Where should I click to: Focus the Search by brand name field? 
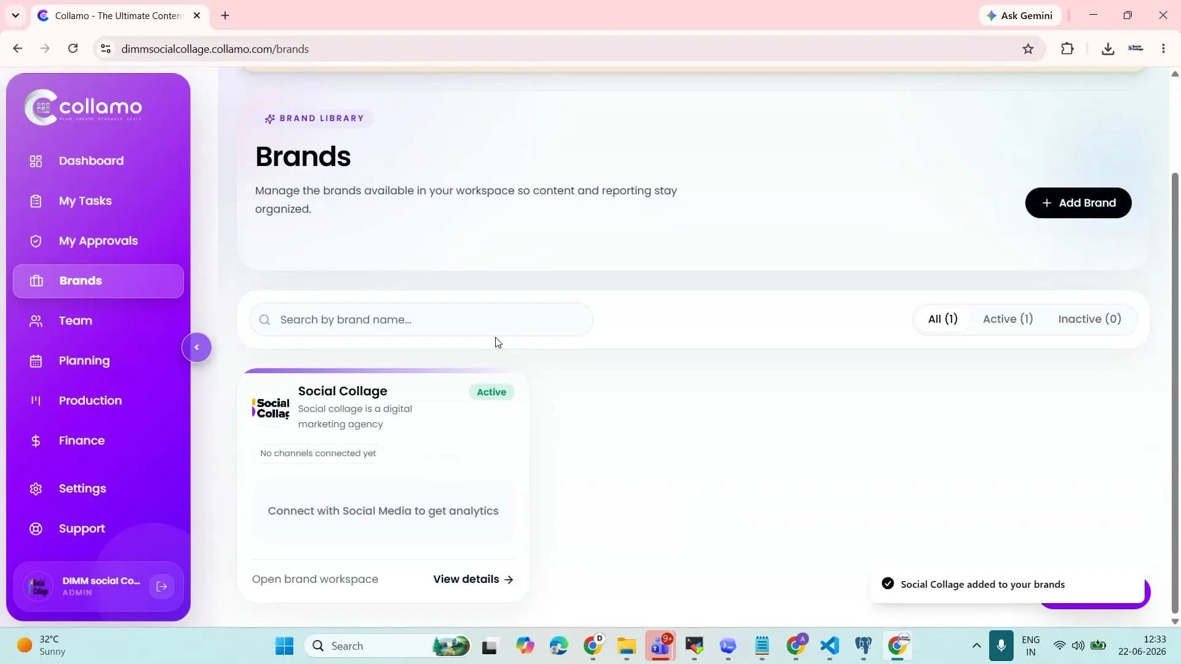tap(421, 320)
